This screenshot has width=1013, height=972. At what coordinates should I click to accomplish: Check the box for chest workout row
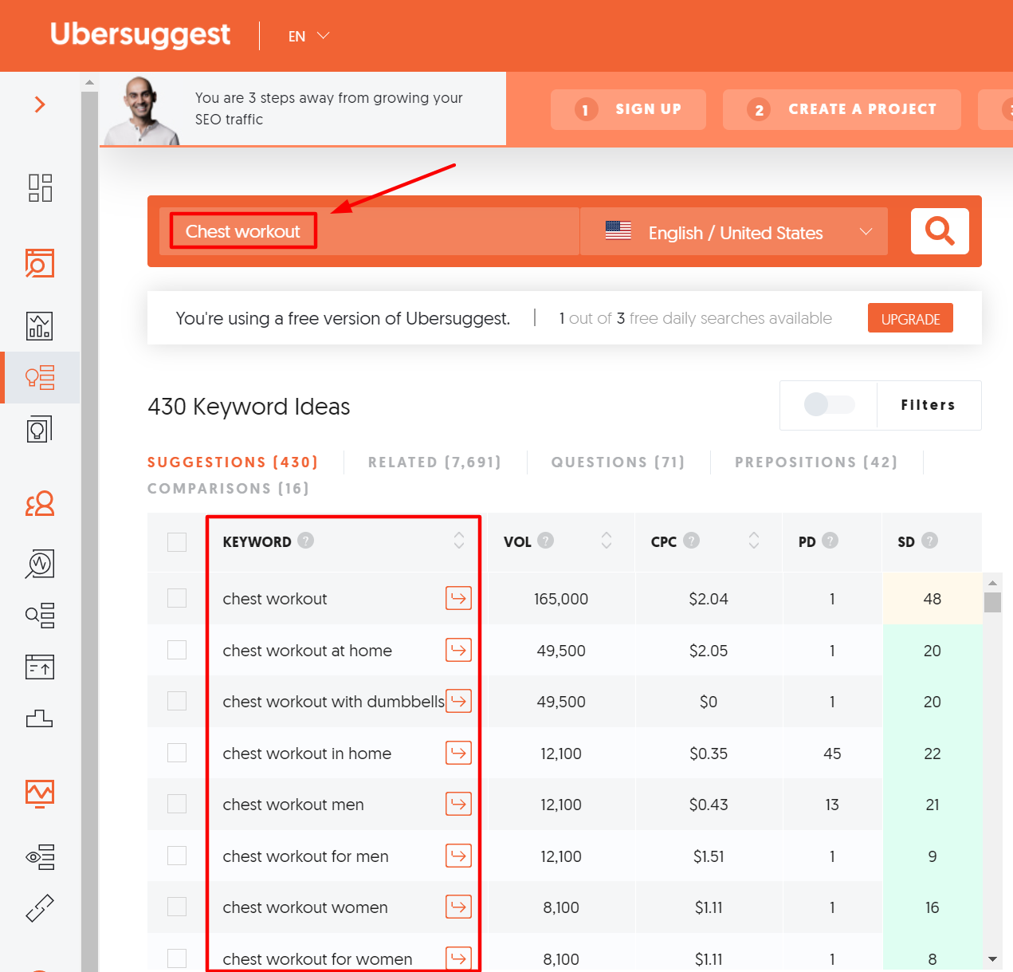coord(177,598)
